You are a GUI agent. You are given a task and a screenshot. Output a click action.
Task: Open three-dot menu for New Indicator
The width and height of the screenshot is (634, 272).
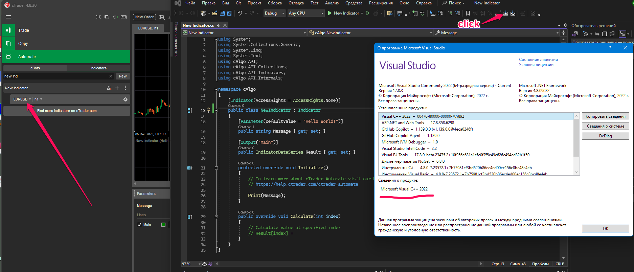(x=126, y=88)
